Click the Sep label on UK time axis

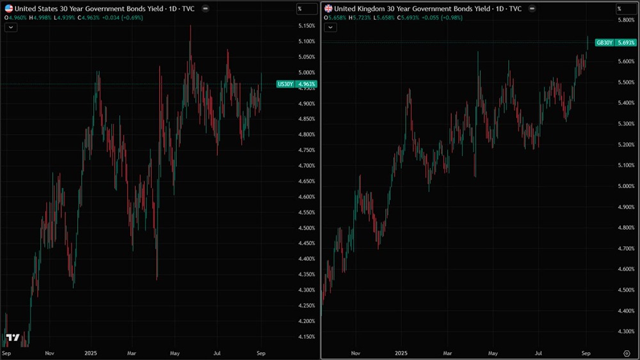586,353
